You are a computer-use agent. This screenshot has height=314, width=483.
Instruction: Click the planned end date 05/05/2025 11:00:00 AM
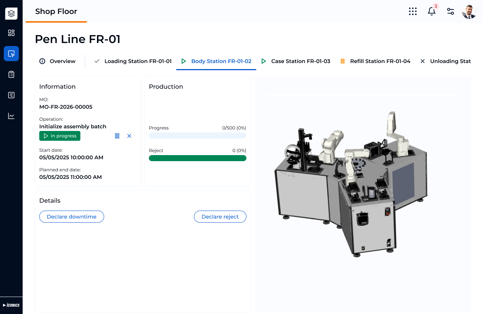tap(71, 177)
